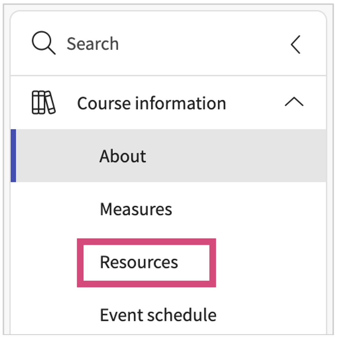The width and height of the screenshot is (337, 338).
Task: Click the blue active indicator beside About
Action: pos(13,156)
